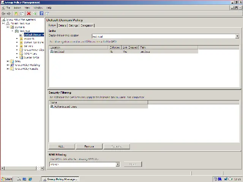Screen dimensions: 243x182
Task: Click the Location column header
Action: (79, 47)
